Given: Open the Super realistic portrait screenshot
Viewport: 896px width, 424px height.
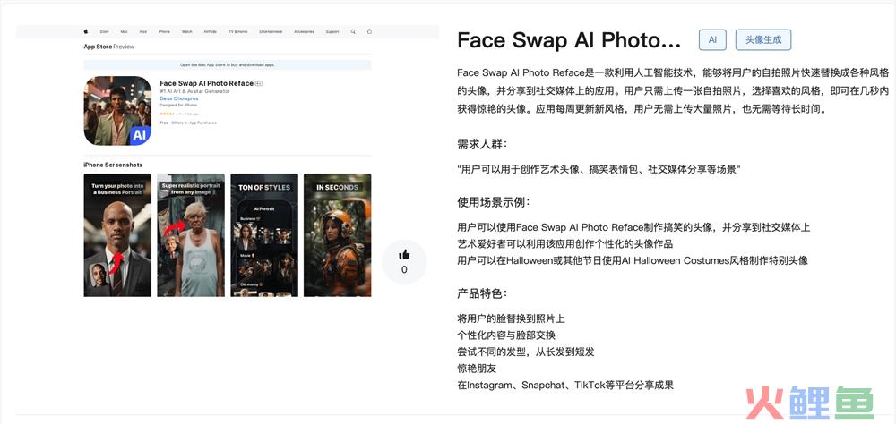Looking at the screenshot, I should (191, 235).
